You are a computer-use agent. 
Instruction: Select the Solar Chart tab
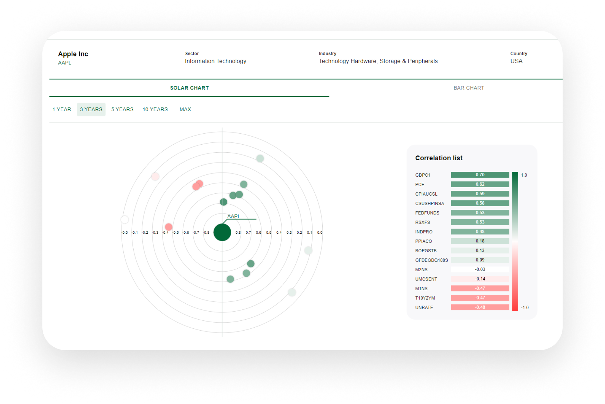(189, 88)
